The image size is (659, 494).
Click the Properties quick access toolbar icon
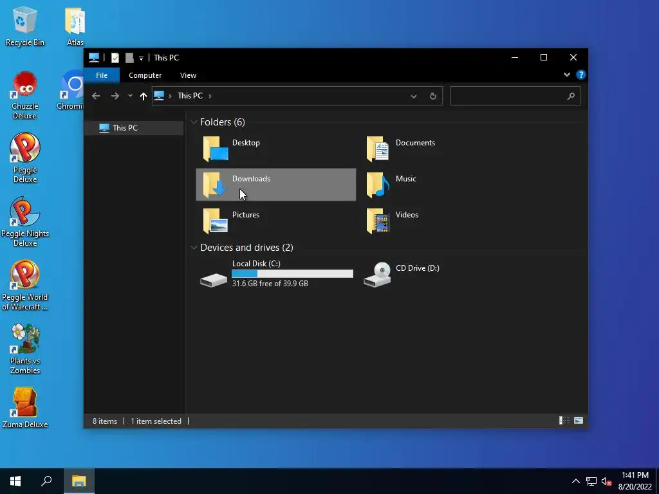tap(115, 57)
